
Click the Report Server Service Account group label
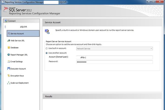tap(58, 42)
